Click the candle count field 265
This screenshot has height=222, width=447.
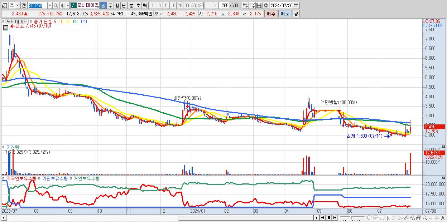224,5
